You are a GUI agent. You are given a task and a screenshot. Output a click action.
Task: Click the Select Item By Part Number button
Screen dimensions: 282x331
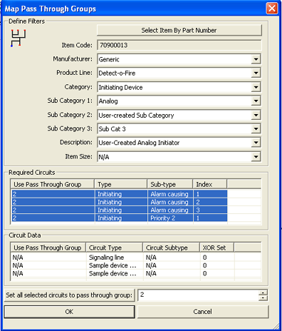[179, 31]
